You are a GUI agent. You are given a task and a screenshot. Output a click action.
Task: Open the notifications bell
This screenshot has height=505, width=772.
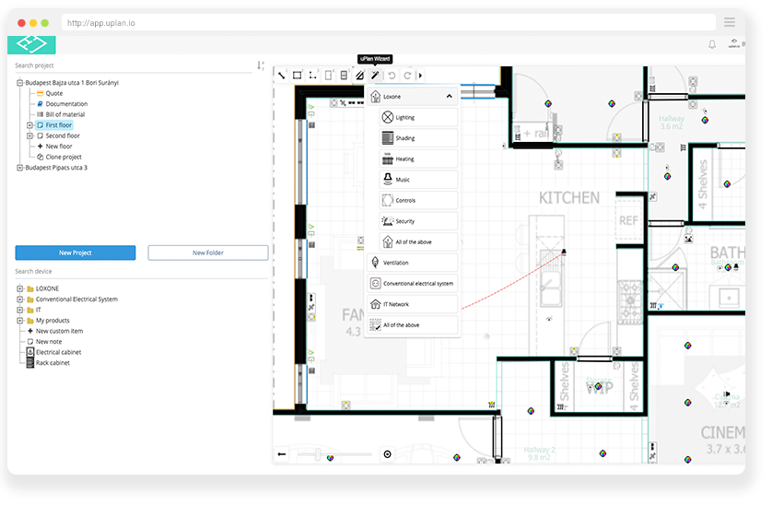click(x=712, y=45)
